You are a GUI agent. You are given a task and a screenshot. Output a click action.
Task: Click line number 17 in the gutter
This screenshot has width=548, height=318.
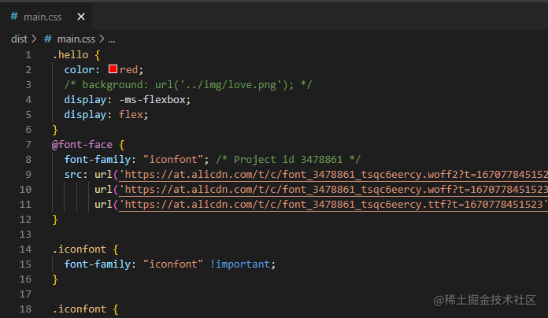click(x=25, y=294)
